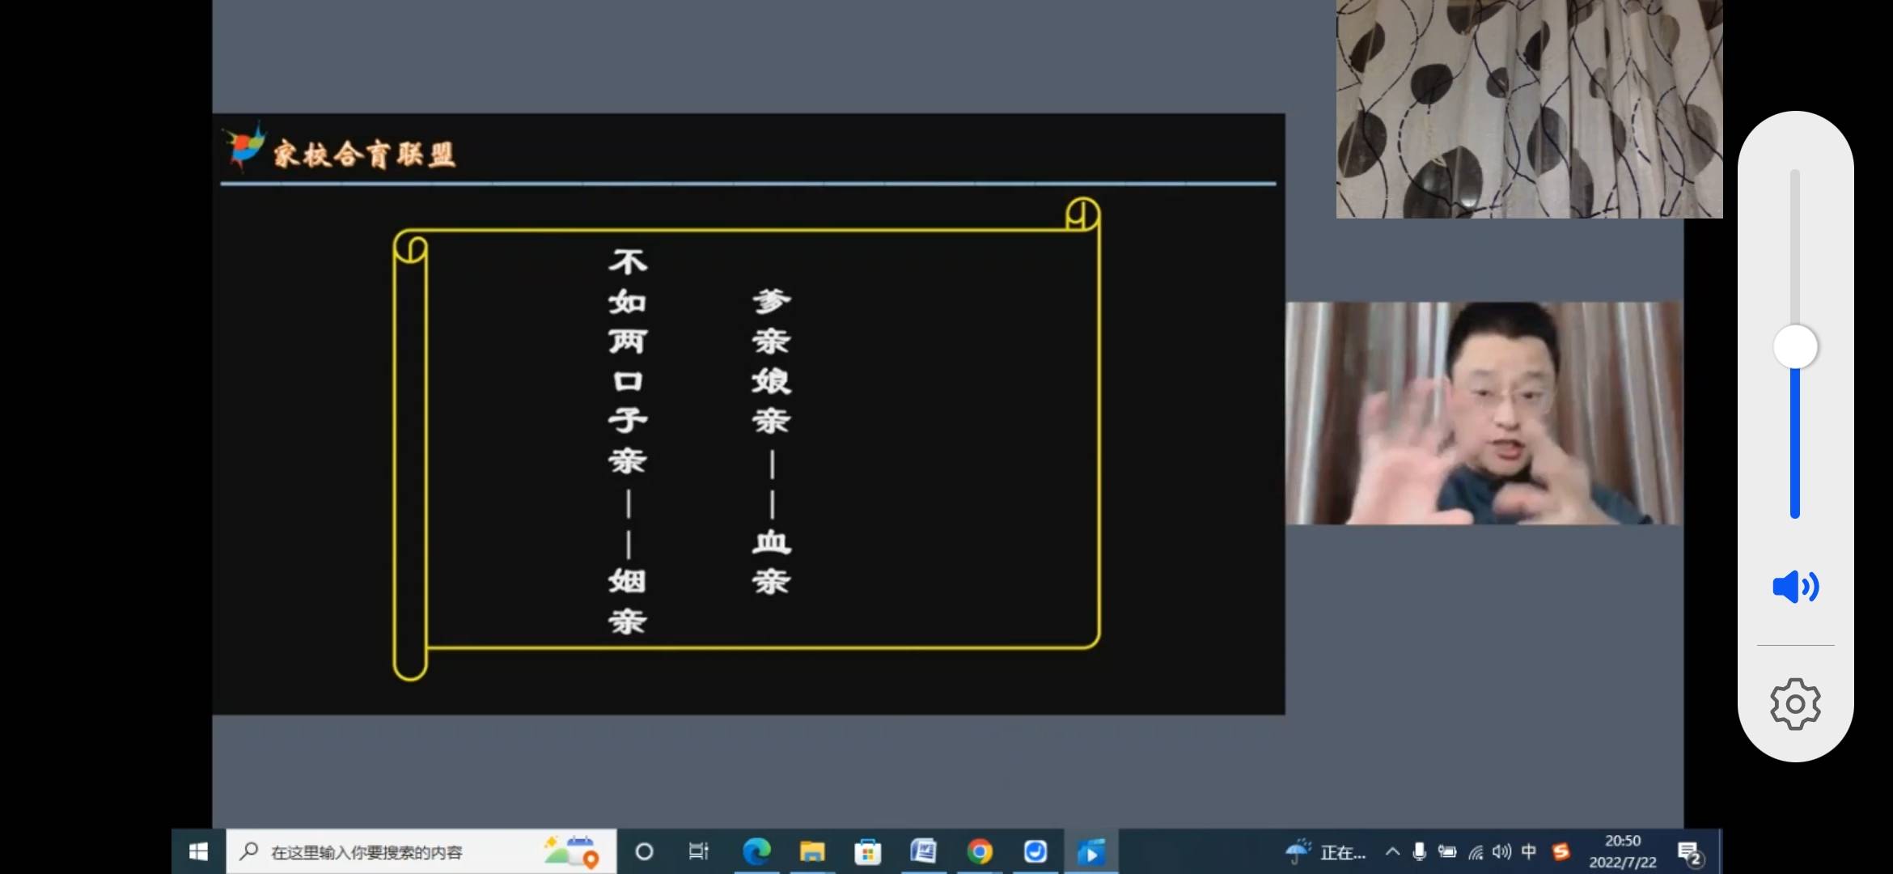Open Microsoft Store from taskbar
1893x874 pixels.
tap(867, 851)
